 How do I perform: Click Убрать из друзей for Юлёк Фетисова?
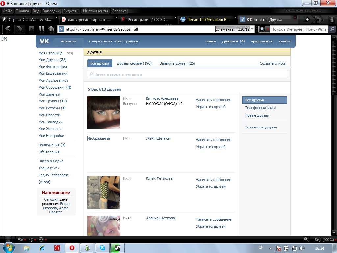click(x=211, y=186)
